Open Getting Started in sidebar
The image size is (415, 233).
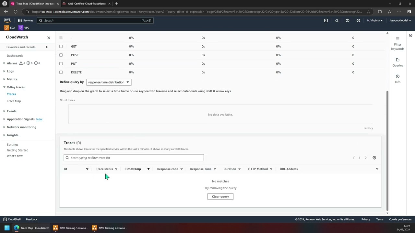tap(18, 150)
